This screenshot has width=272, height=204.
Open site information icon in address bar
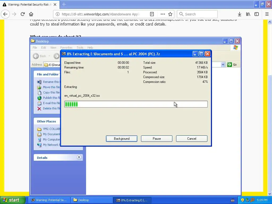point(58,14)
